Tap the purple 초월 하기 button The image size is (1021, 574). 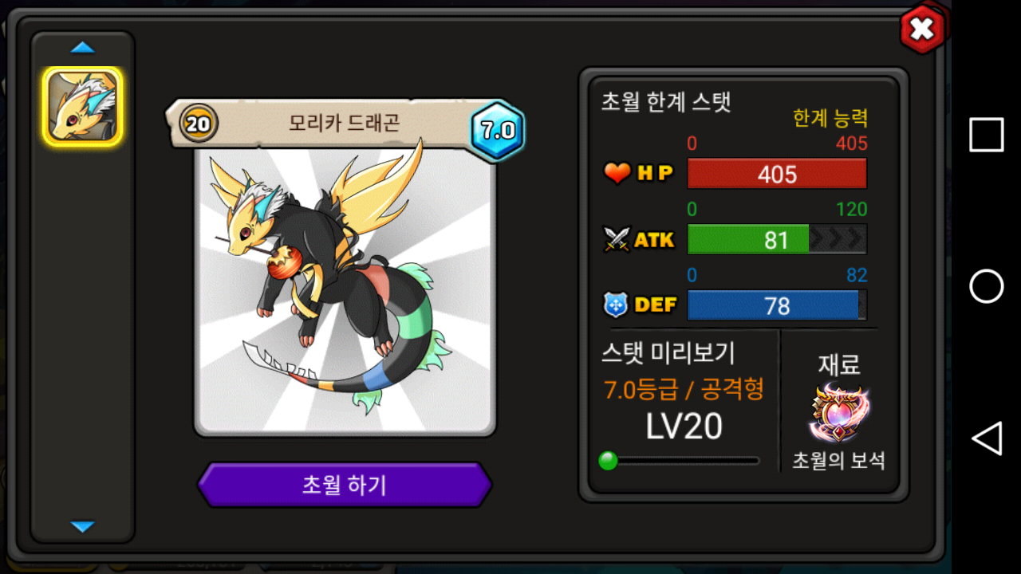[345, 485]
